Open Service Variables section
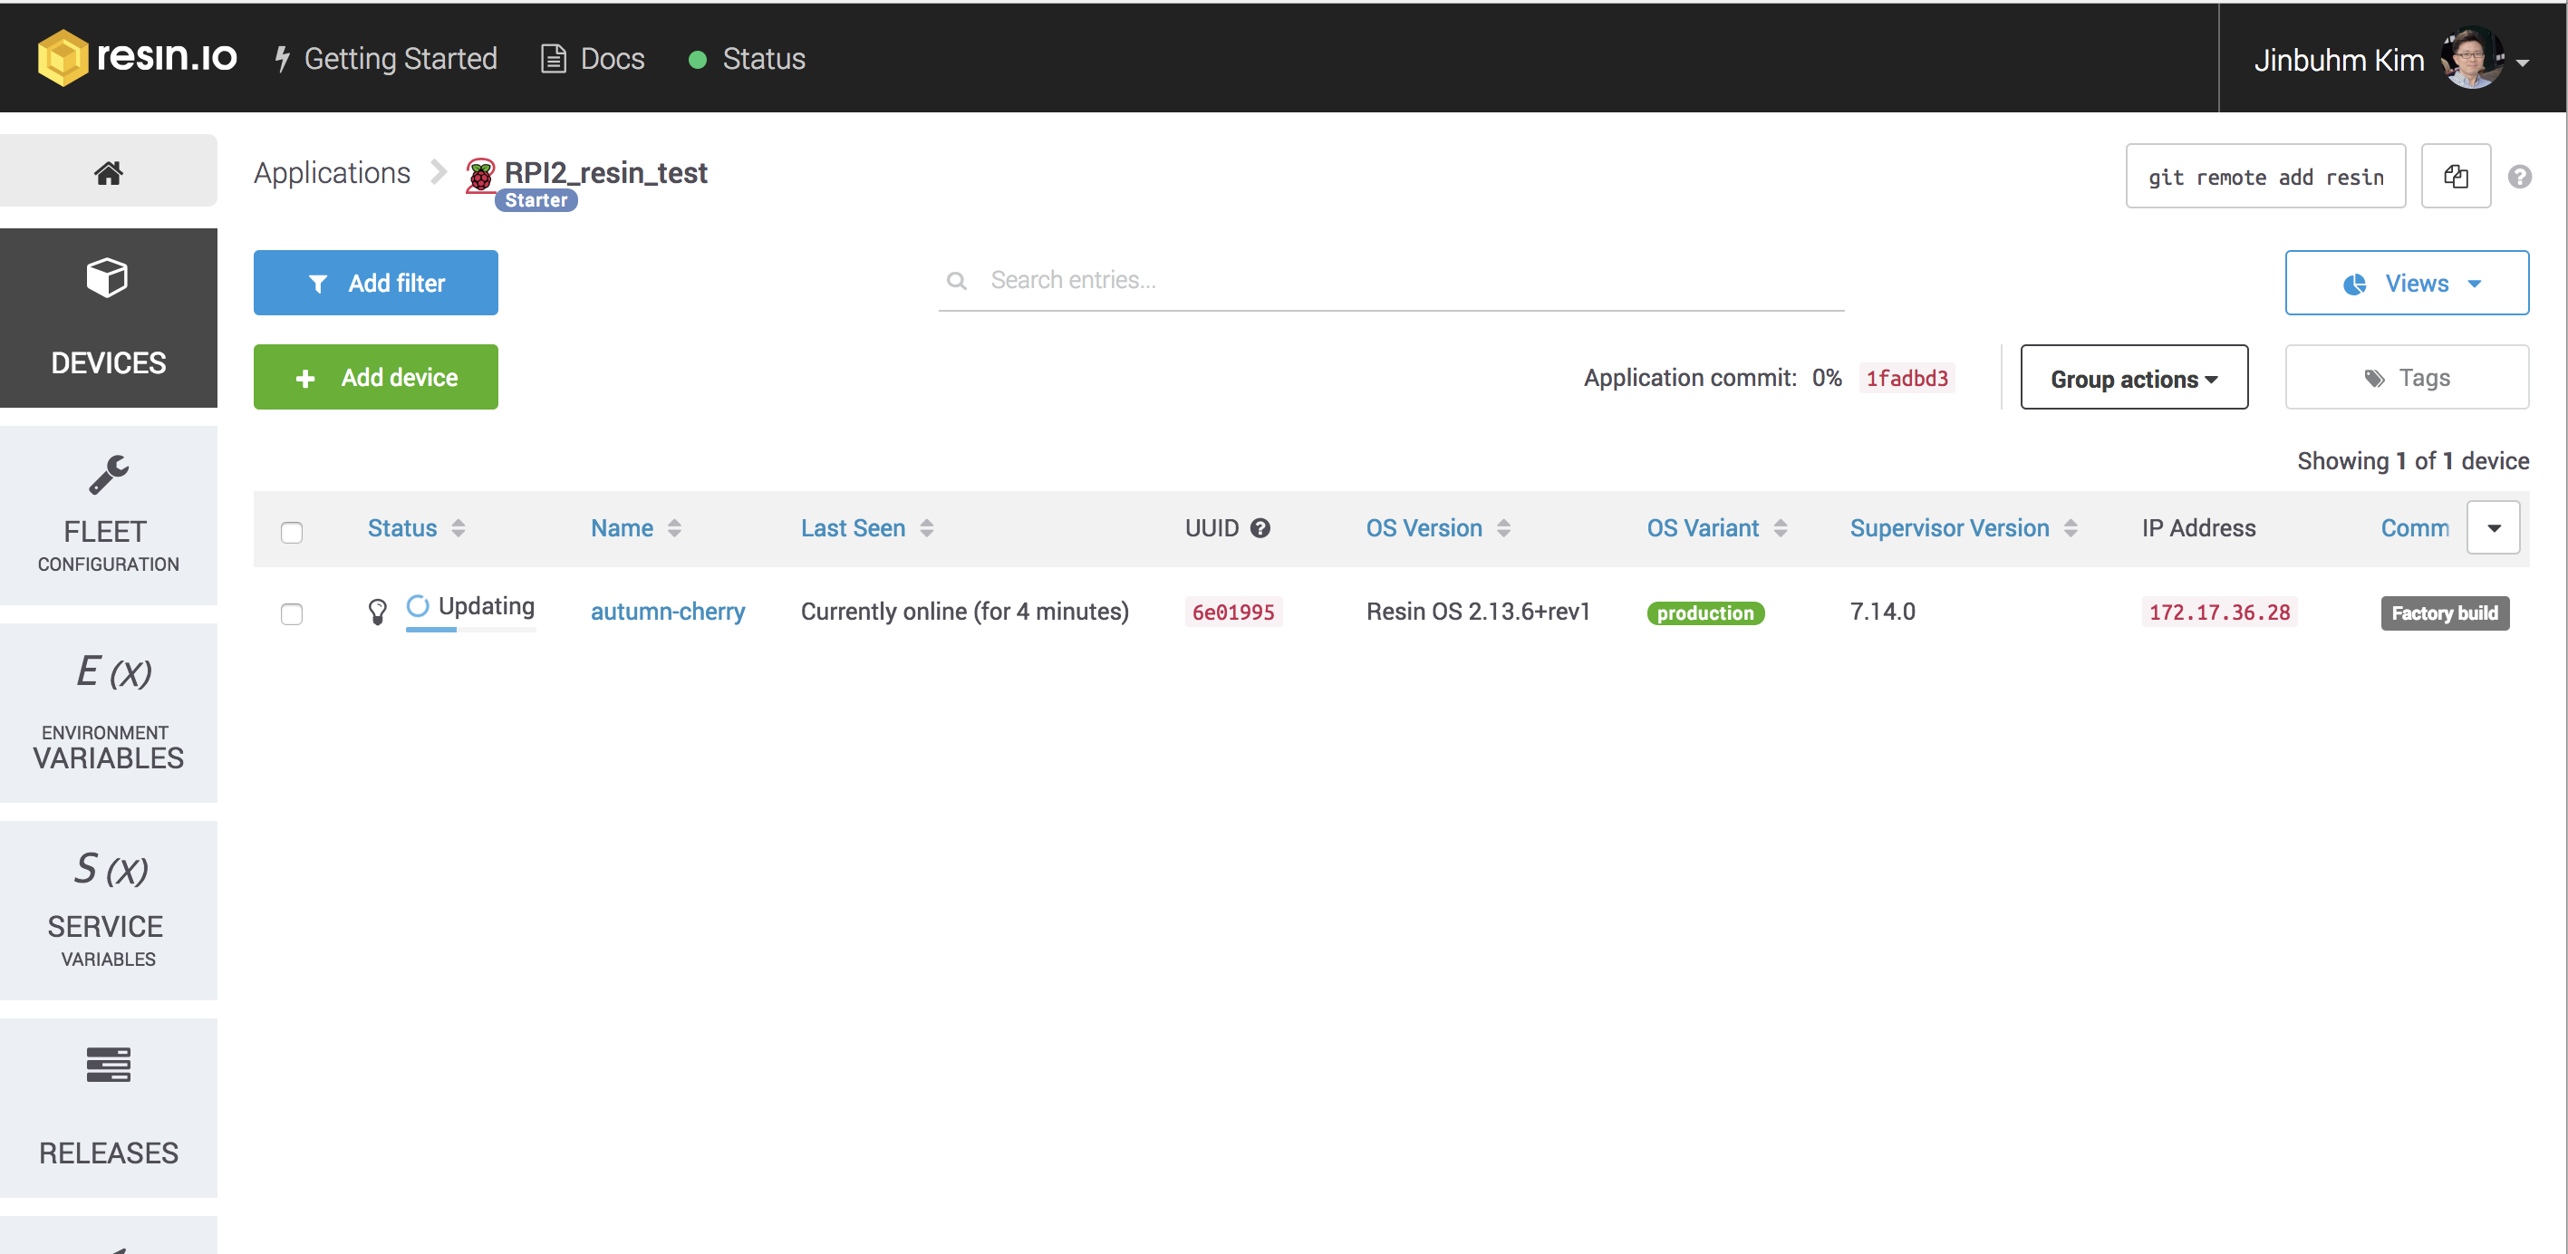The width and height of the screenshot is (2568, 1254). 108,910
